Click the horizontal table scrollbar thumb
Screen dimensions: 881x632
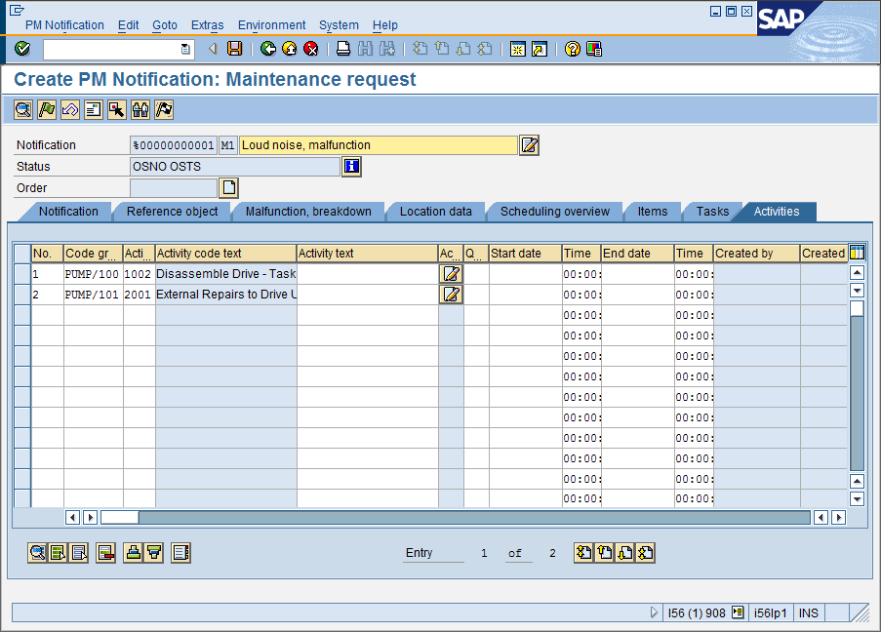tap(120, 517)
